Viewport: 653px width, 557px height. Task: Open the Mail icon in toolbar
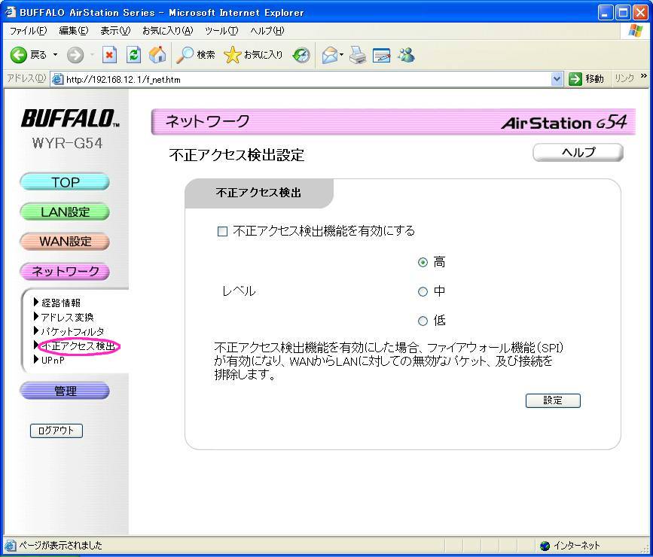pos(330,55)
